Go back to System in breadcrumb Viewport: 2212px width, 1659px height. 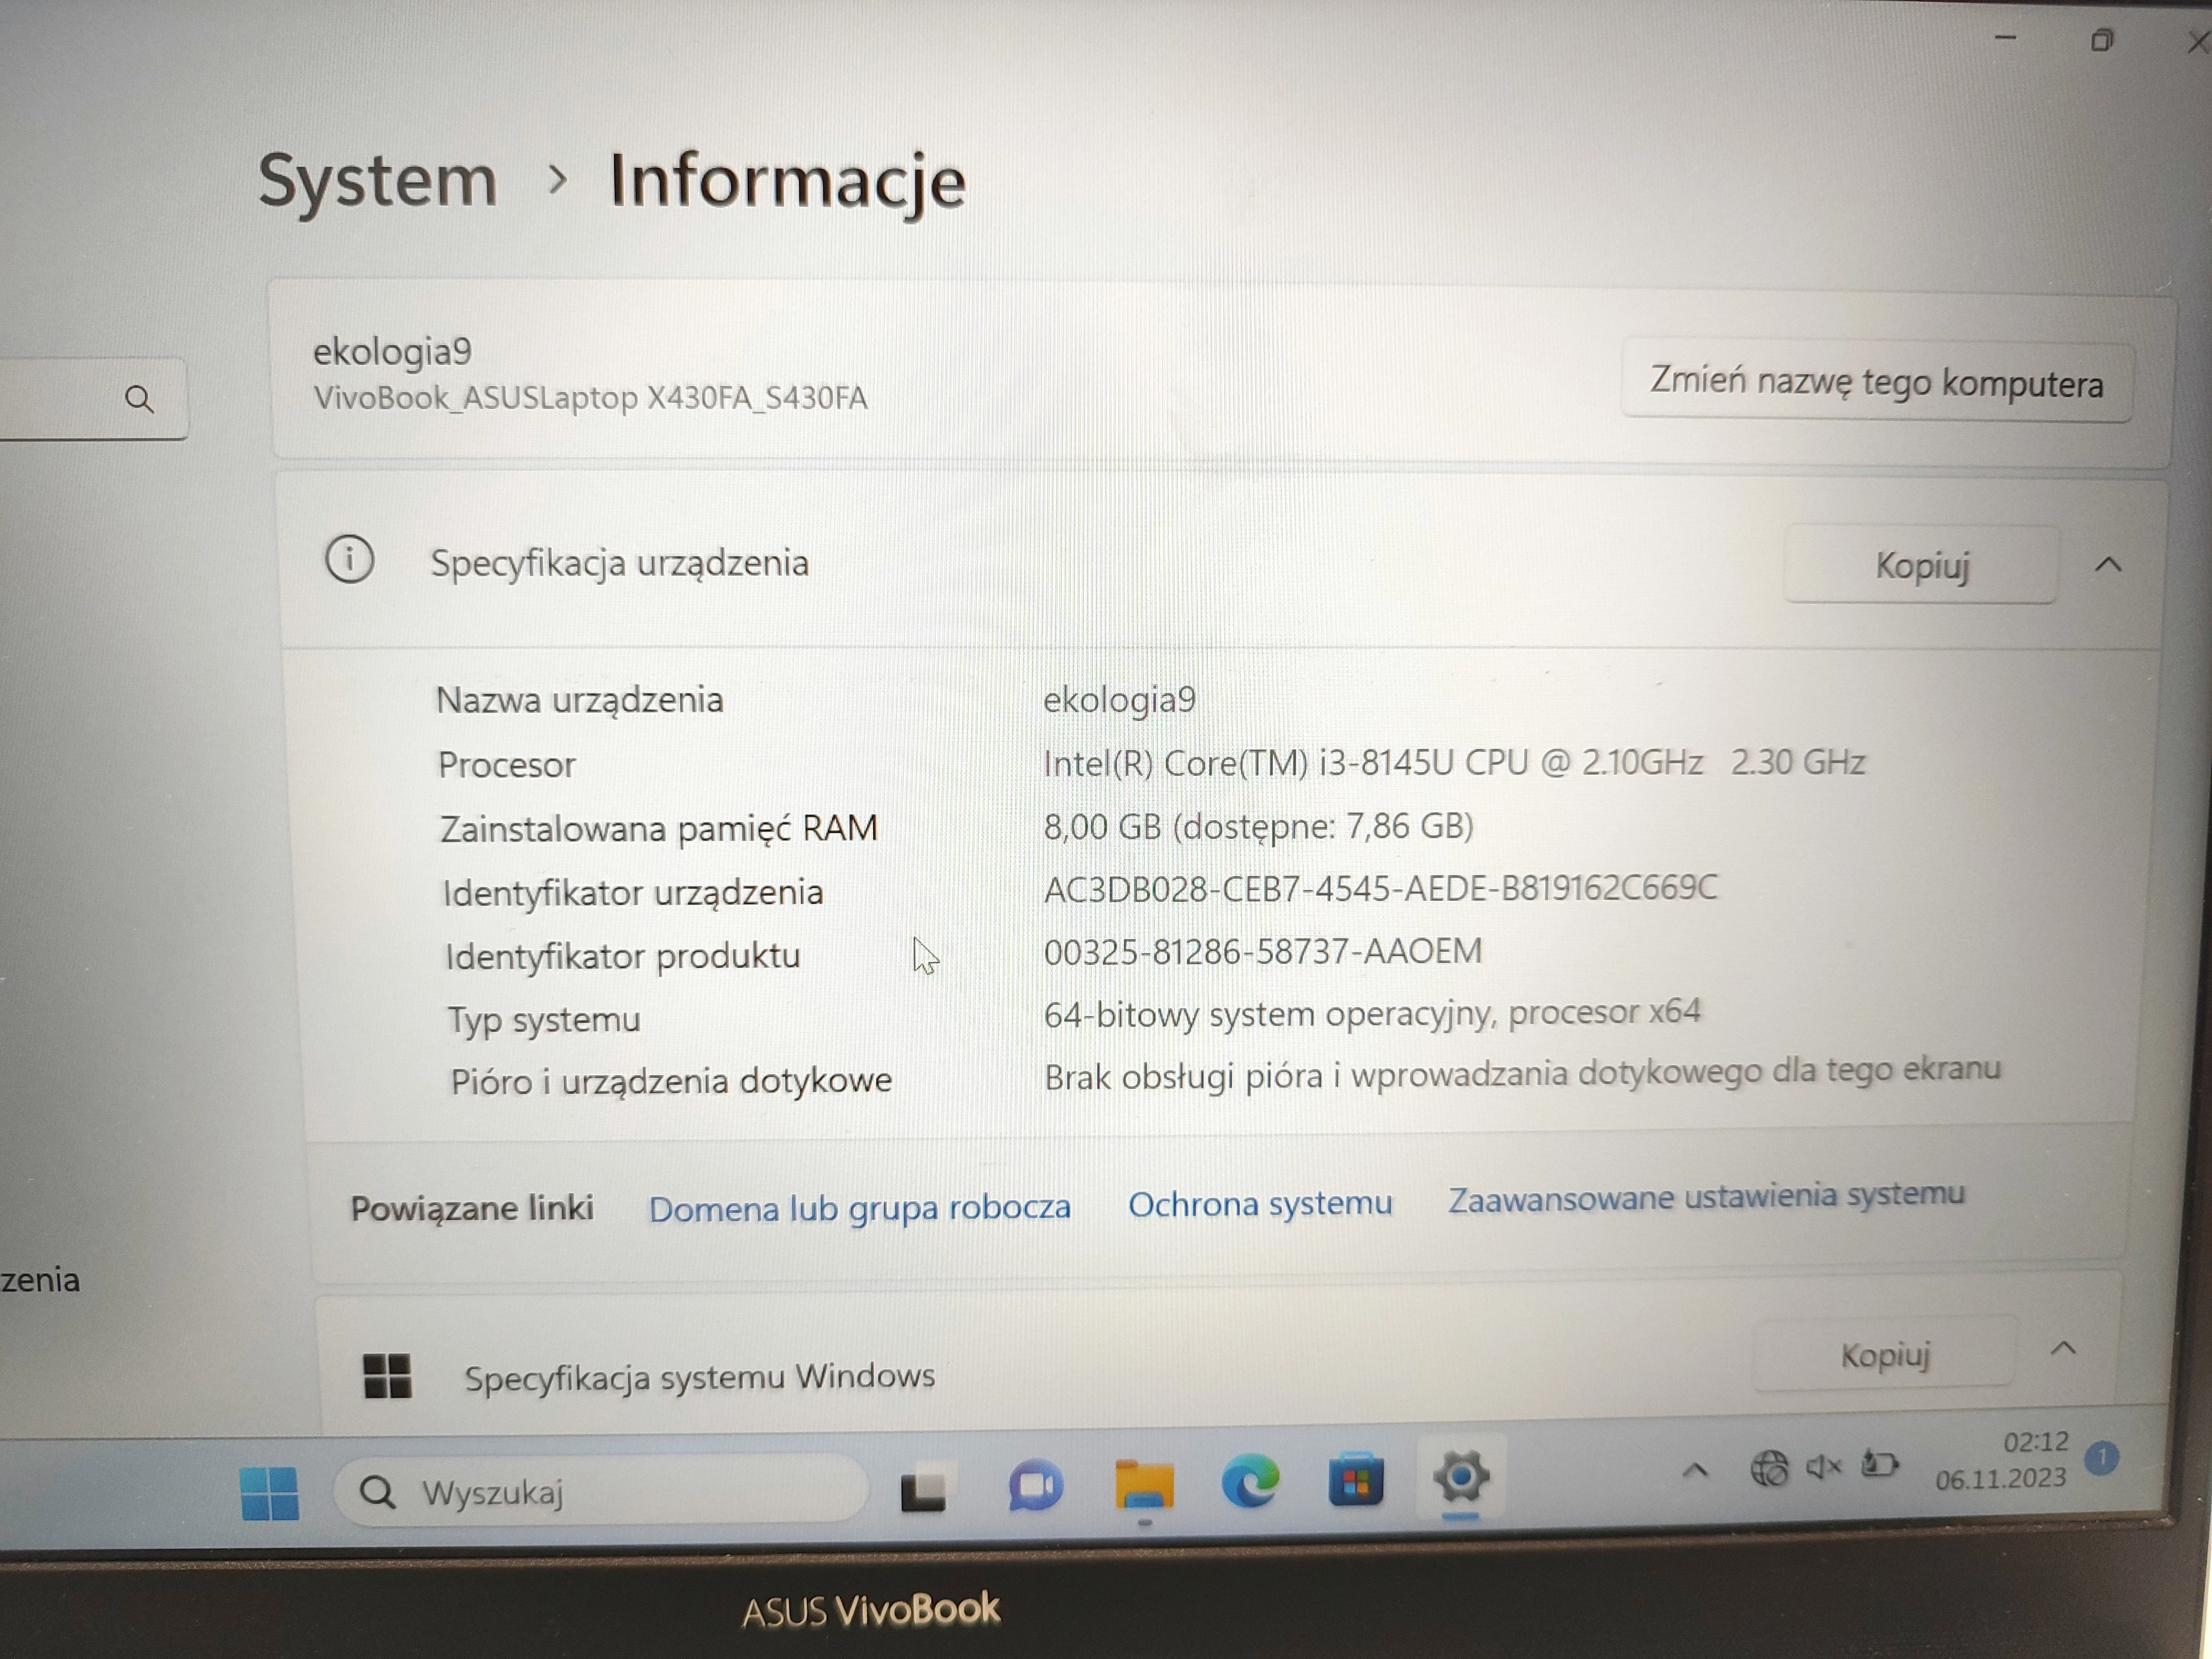point(377,181)
